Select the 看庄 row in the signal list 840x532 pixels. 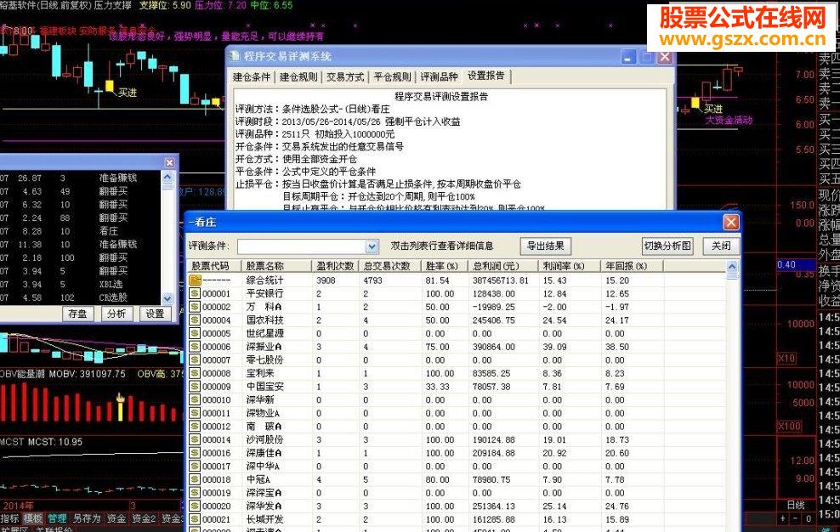(81, 231)
